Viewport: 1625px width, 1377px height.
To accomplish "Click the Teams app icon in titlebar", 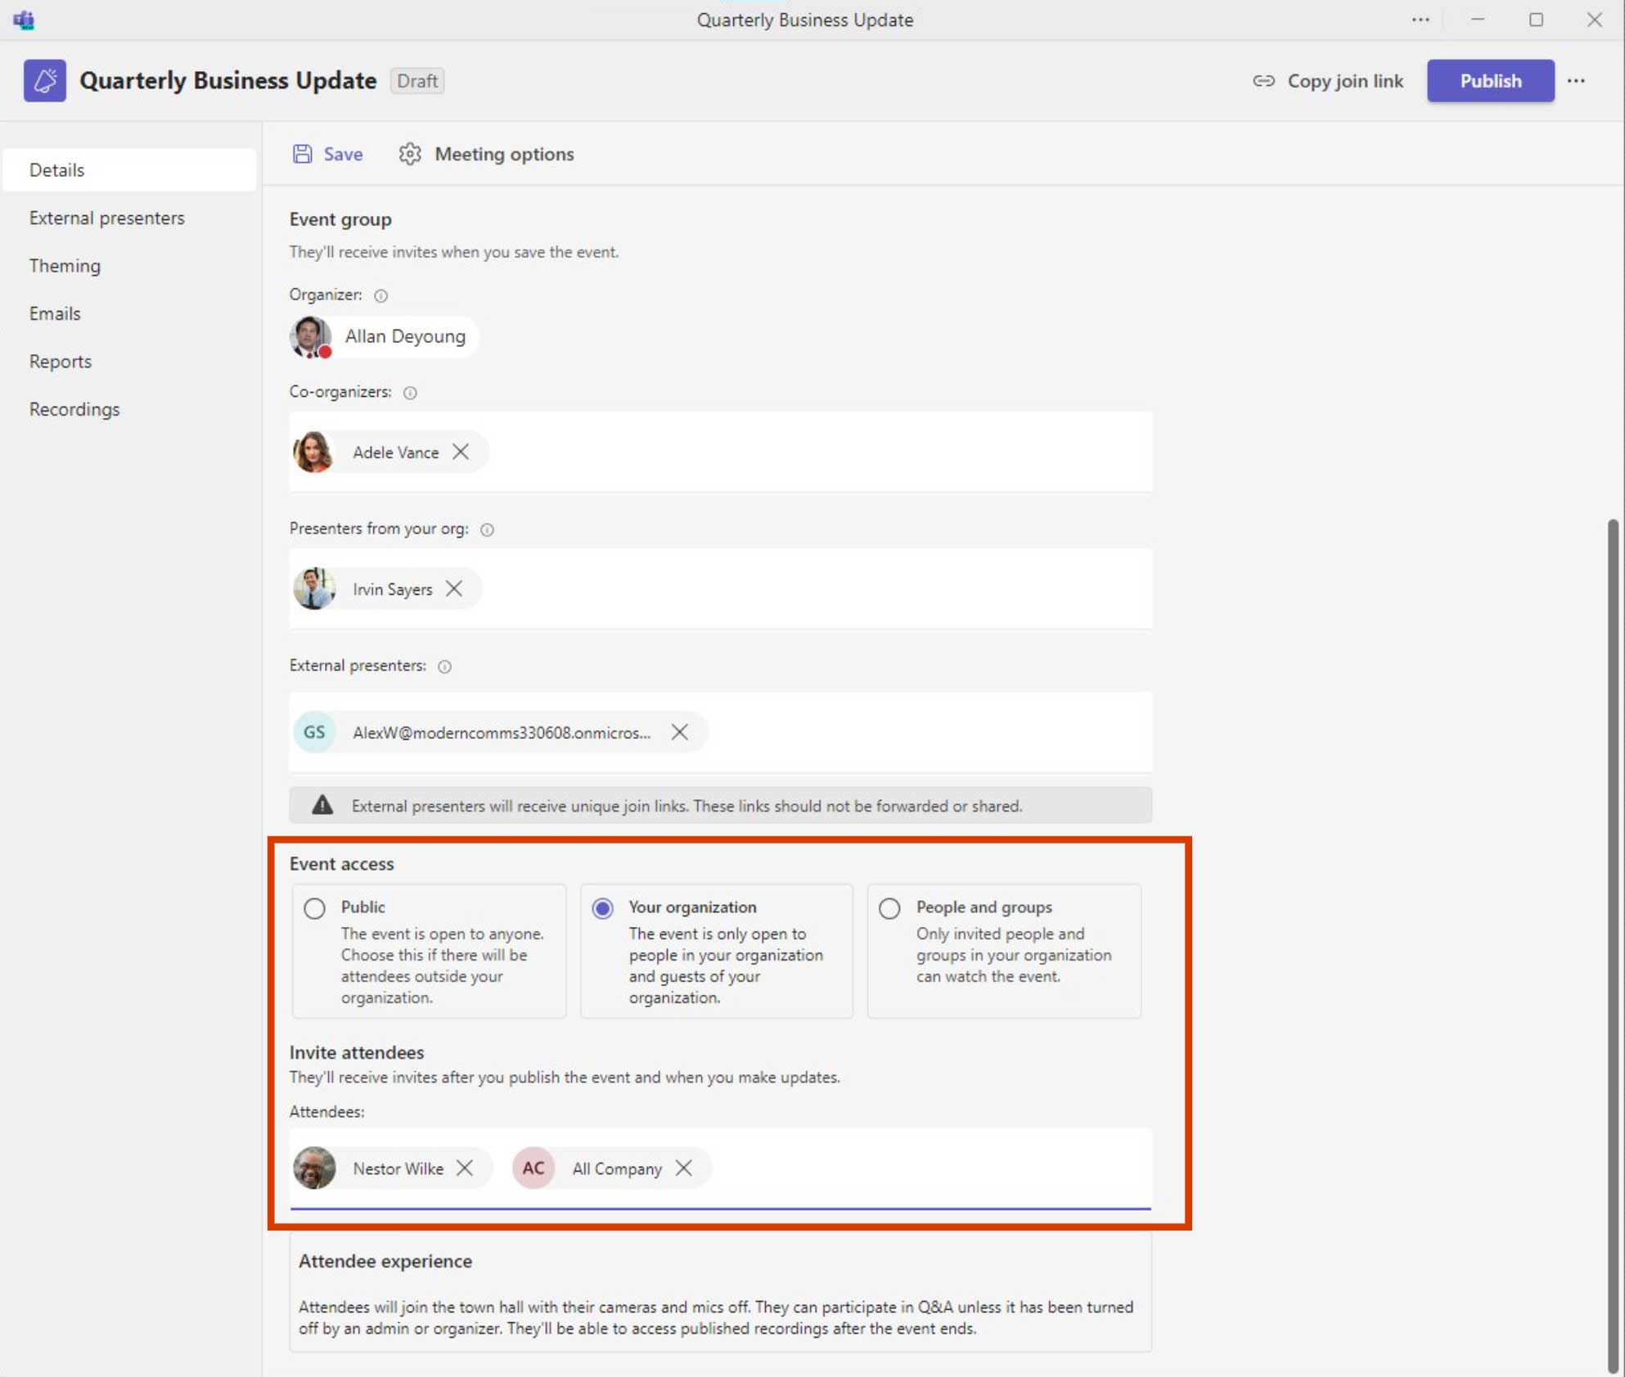I will [23, 19].
